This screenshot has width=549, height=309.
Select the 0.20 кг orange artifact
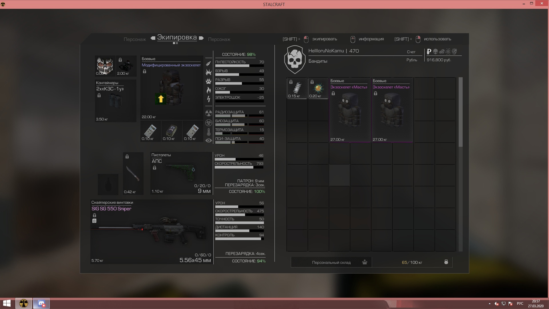[318, 88]
